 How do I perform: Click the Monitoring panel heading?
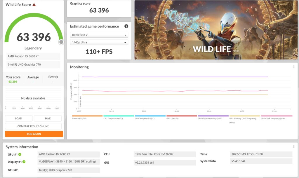pos(79,67)
